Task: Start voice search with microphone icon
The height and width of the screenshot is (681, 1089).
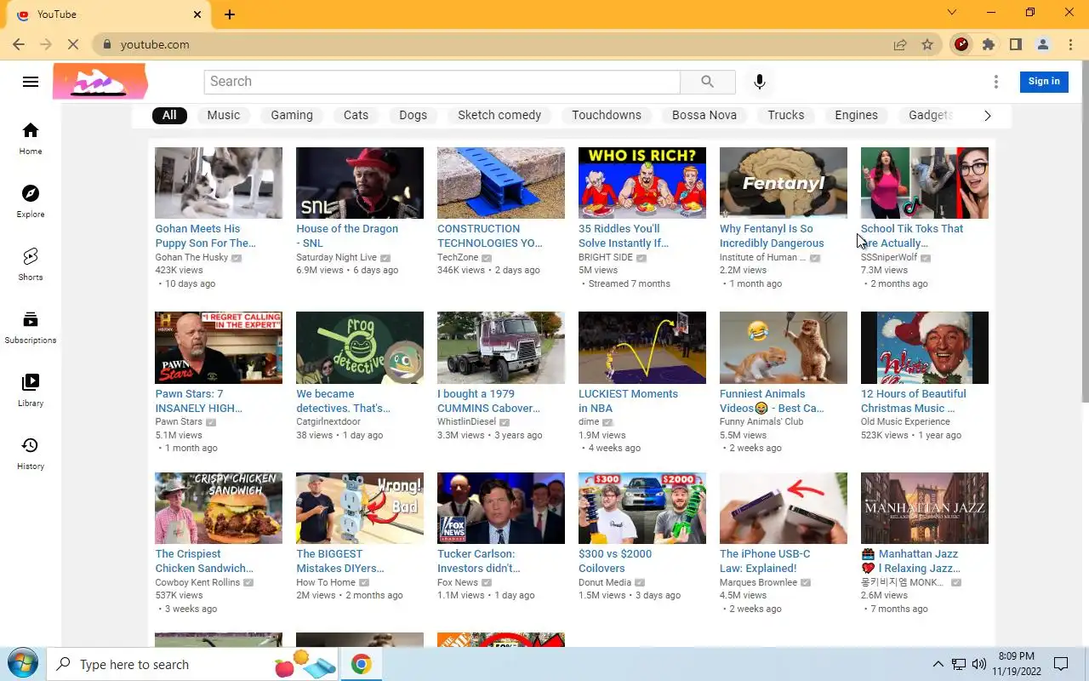Action: (760, 82)
